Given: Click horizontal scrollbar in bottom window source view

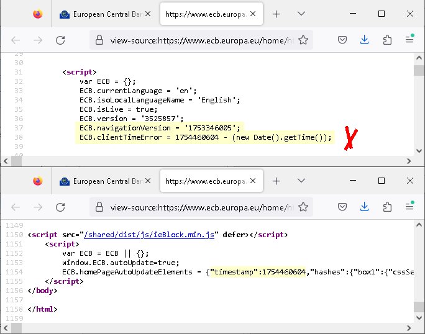Looking at the screenshot, I should pos(186,327).
